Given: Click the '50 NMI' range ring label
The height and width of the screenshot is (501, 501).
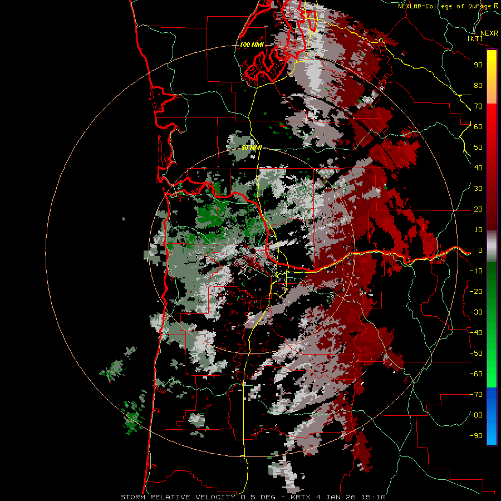Looking at the screenshot, I should tap(252, 148).
